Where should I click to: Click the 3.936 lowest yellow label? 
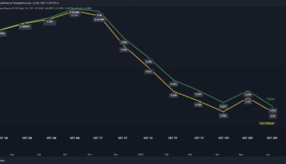pos(223,115)
